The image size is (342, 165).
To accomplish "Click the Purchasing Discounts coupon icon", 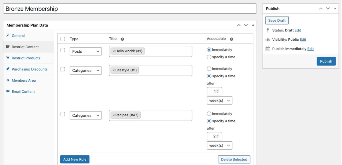I will [x=8, y=69].
